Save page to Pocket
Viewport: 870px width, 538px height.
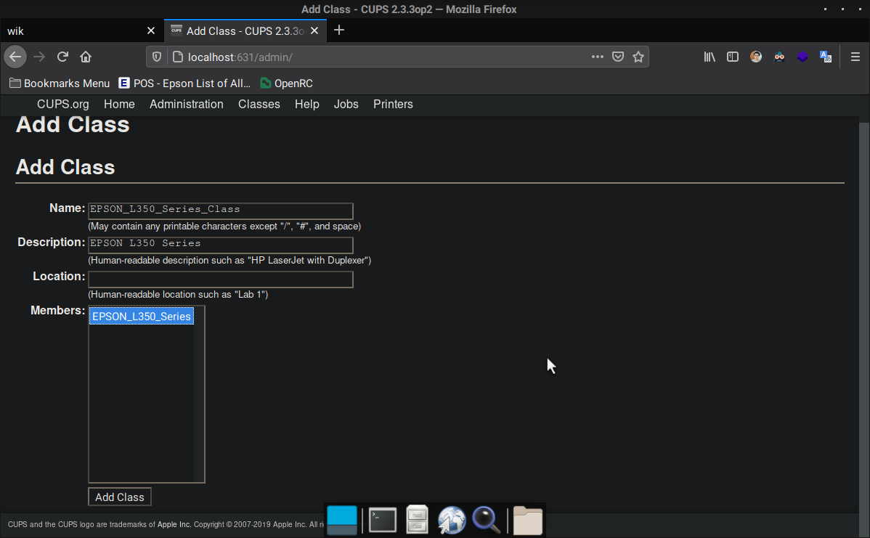617,57
